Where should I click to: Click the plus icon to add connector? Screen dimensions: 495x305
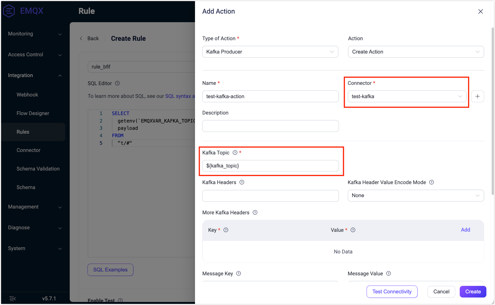(477, 96)
